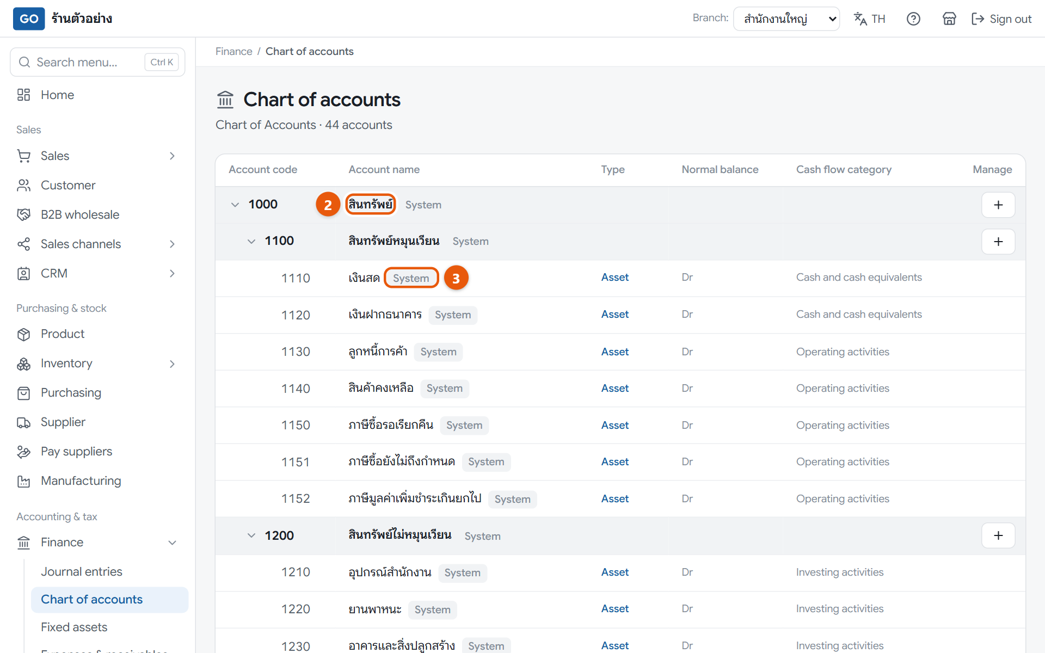Open the Branch dropdown selector
Image resolution: width=1045 pixels, height=653 pixels.
786,19
